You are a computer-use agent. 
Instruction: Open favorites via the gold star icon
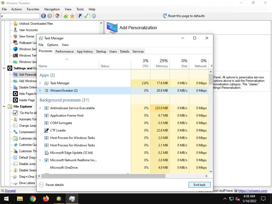(x=72, y=16)
